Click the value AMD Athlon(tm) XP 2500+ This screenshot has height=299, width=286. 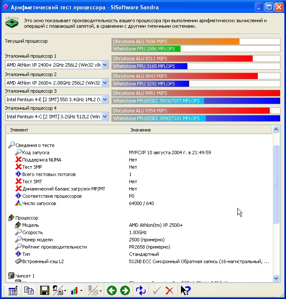pos(156,225)
